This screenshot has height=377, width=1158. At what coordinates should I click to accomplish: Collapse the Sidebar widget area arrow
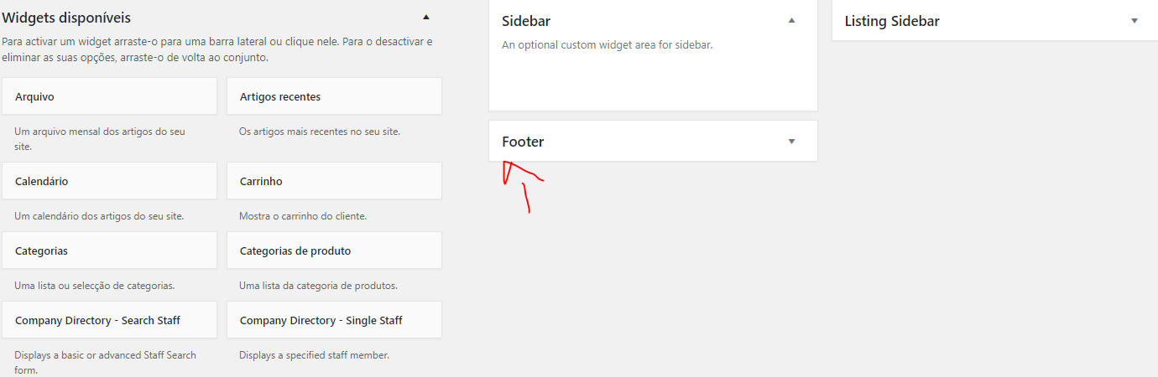click(x=791, y=20)
